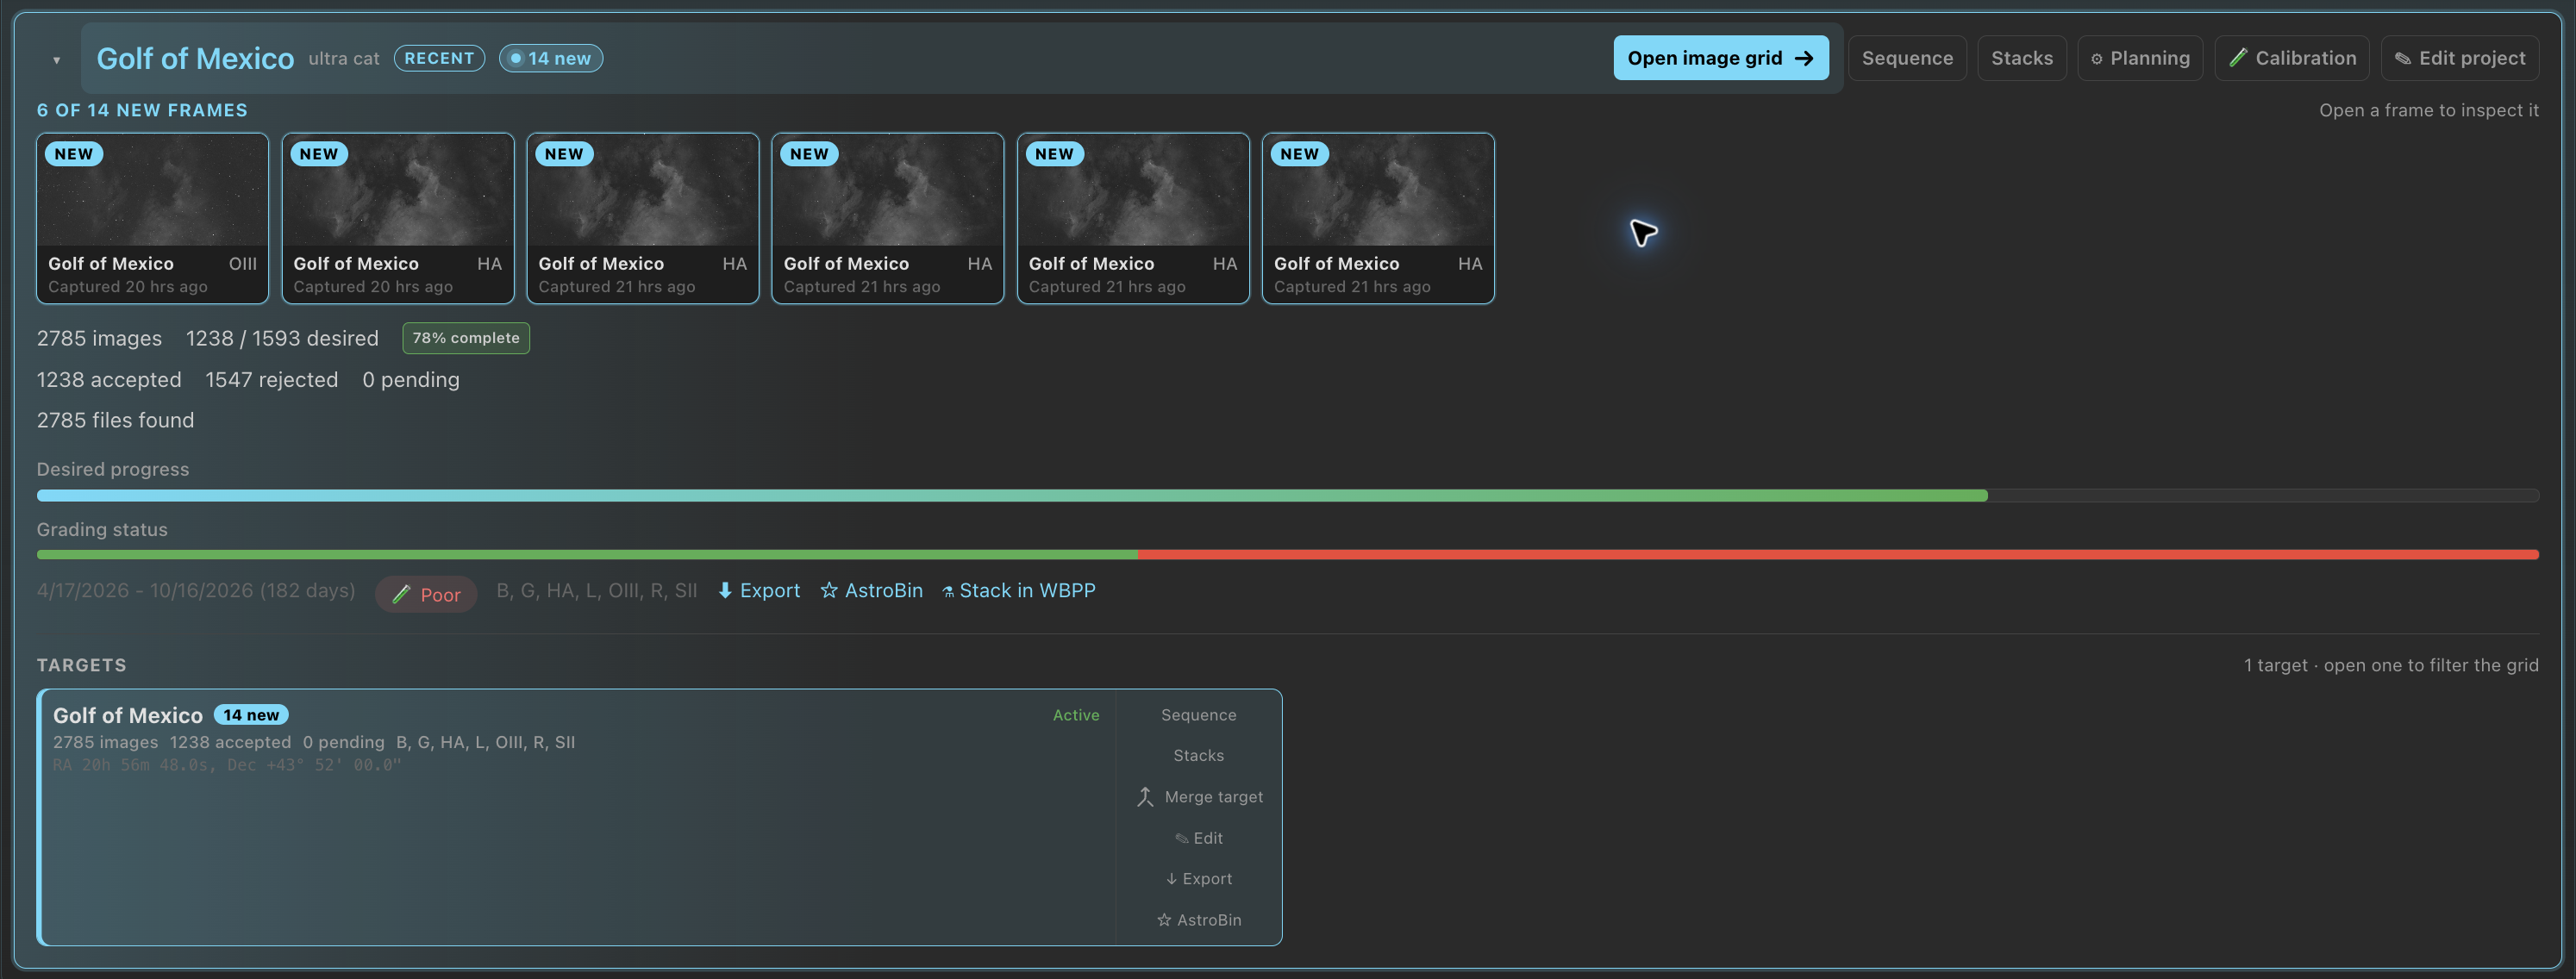The height and width of the screenshot is (979, 2576).
Task: Click the project Export link
Action: point(759,590)
